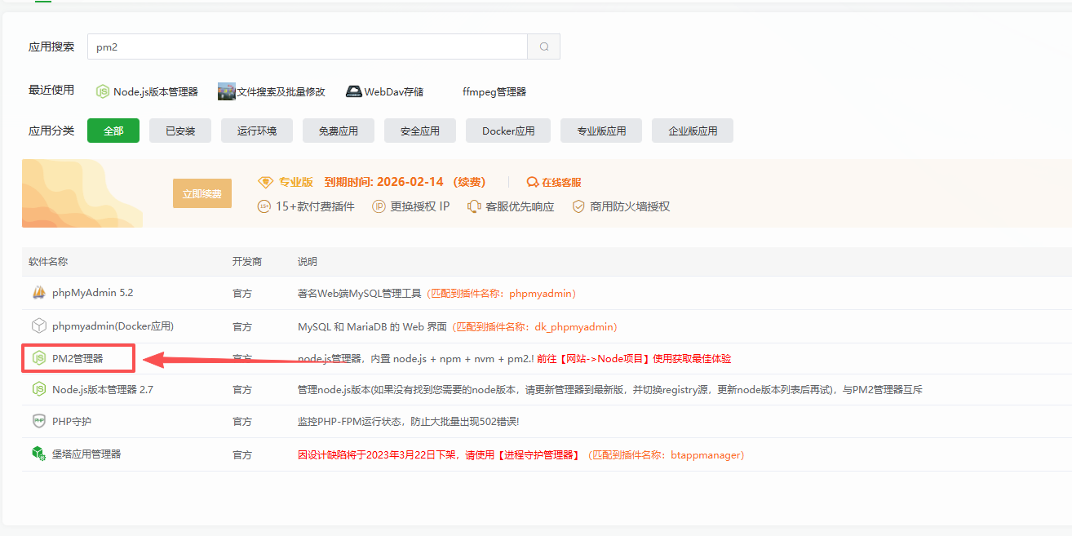Open the 在线客服 link

tap(561, 182)
